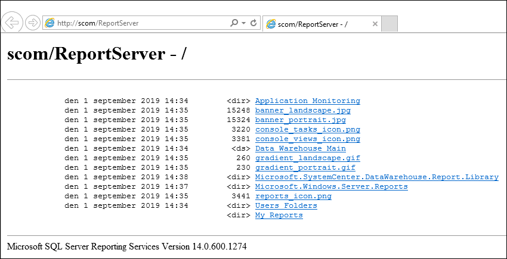Click the <dir> marker next to My Reports
The image size is (507, 259).
pyautogui.click(x=239, y=215)
